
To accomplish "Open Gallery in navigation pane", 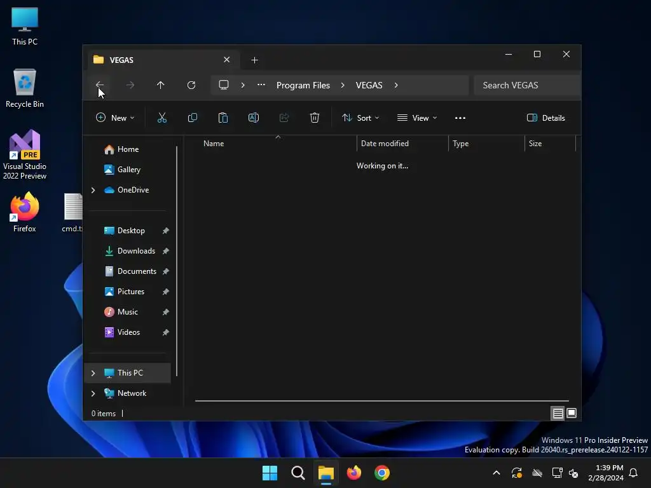I will (128, 170).
